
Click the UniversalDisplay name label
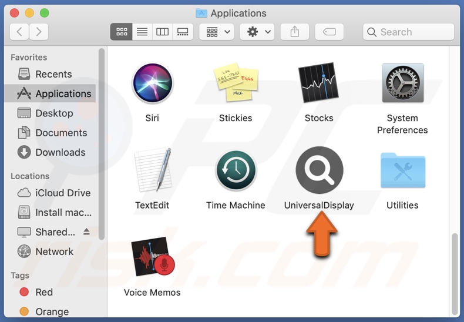pos(319,205)
